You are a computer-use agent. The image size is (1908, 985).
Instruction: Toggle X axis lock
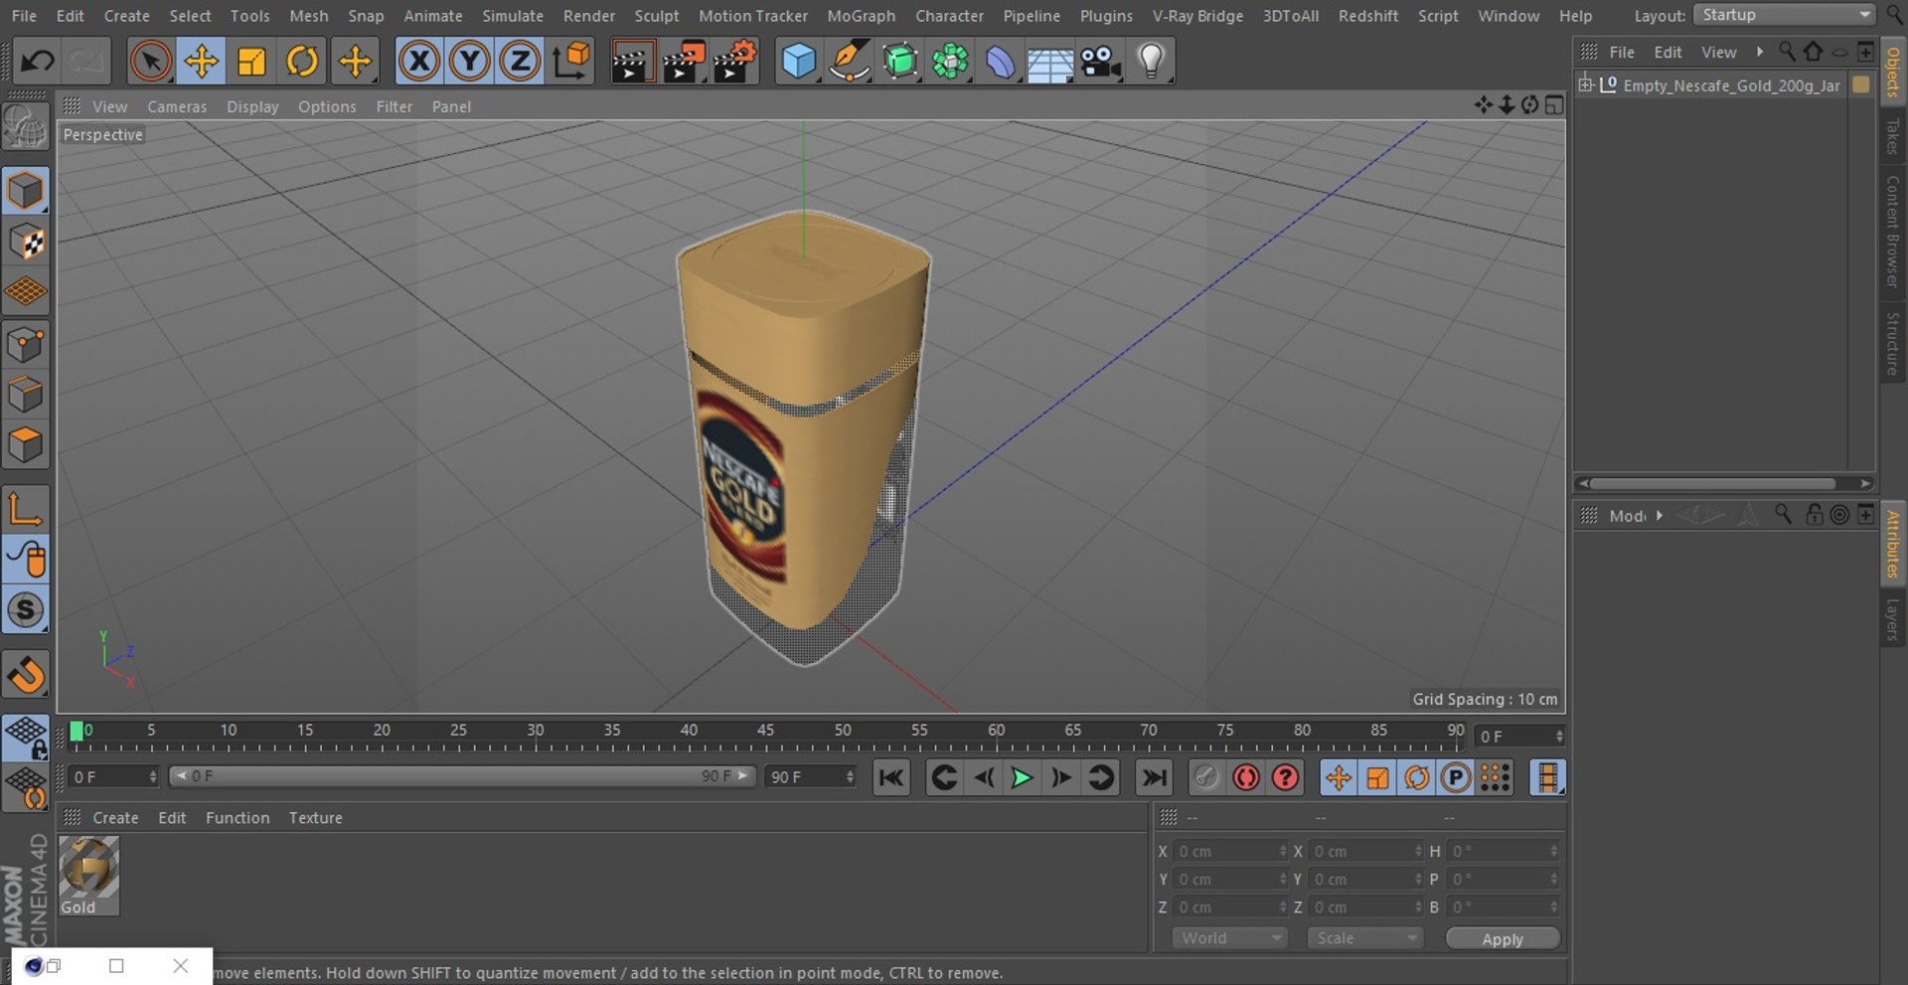(x=419, y=62)
